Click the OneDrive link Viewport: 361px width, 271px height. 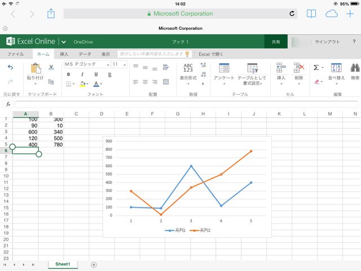[83, 42]
